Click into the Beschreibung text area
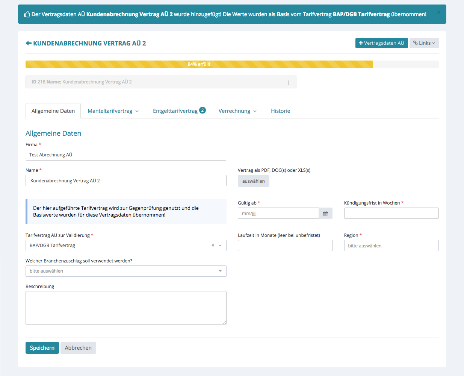 point(126,308)
